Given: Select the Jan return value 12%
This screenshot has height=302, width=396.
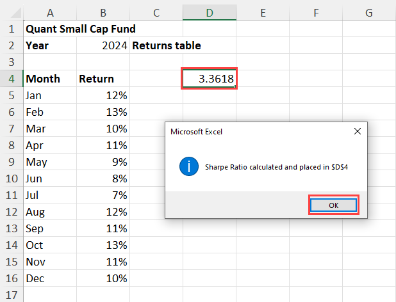Looking at the screenshot, I should 103,95.
